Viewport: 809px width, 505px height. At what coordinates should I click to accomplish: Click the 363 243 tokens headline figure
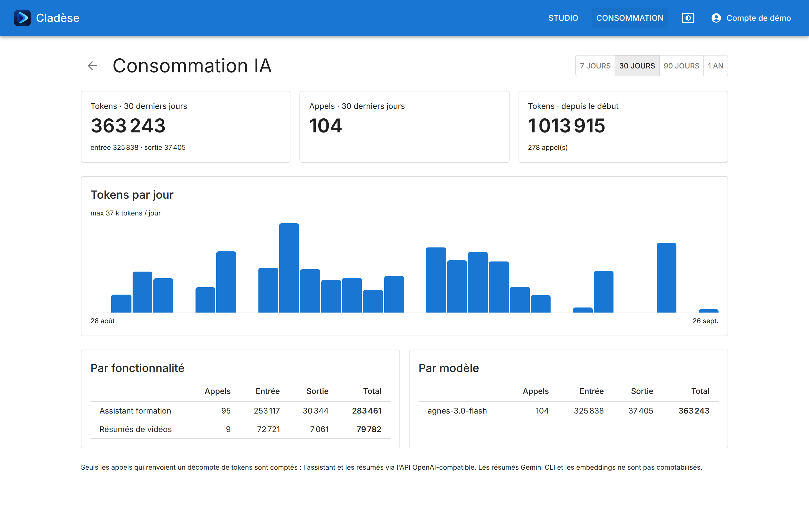[x=128, y=126]
